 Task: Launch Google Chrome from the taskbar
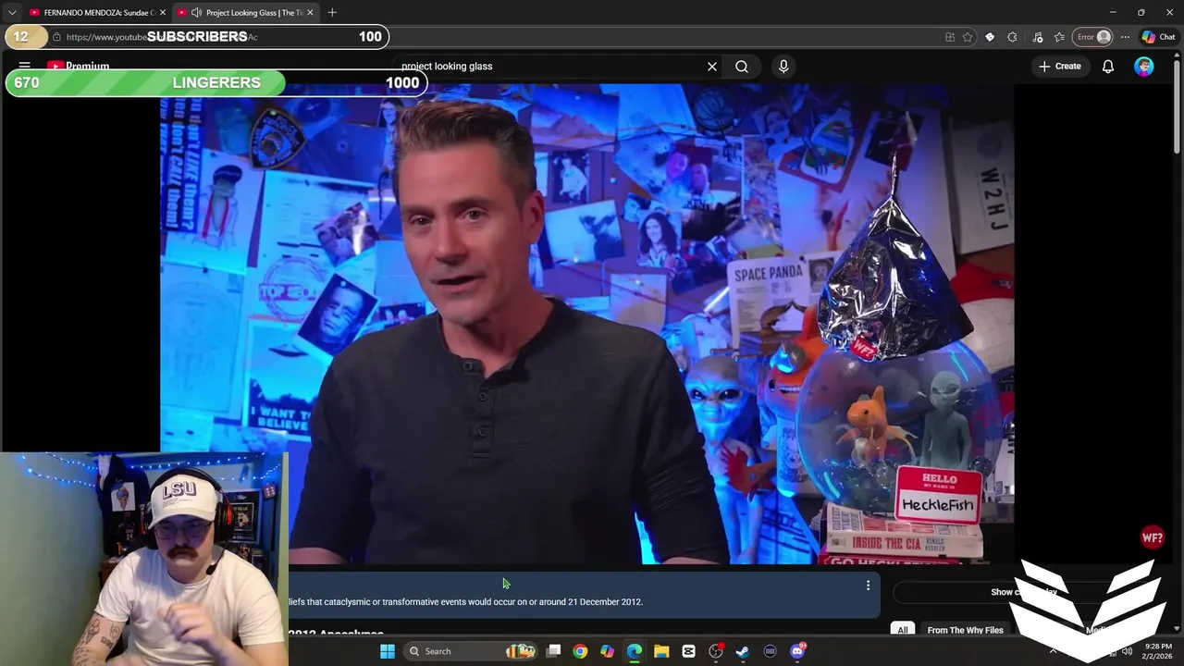click(580, 651)
